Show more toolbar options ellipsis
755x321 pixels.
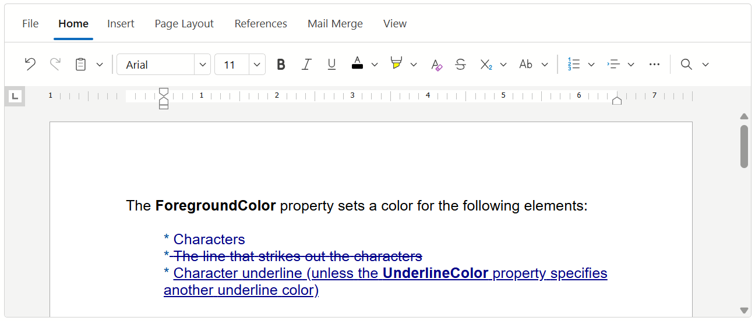coord(654,65)
